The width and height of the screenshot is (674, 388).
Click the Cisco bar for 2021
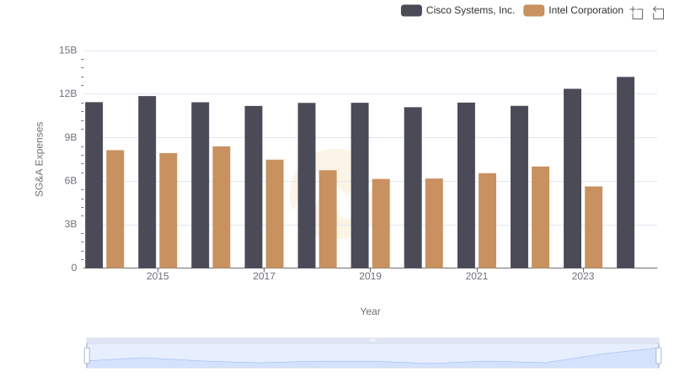point(467,185)
